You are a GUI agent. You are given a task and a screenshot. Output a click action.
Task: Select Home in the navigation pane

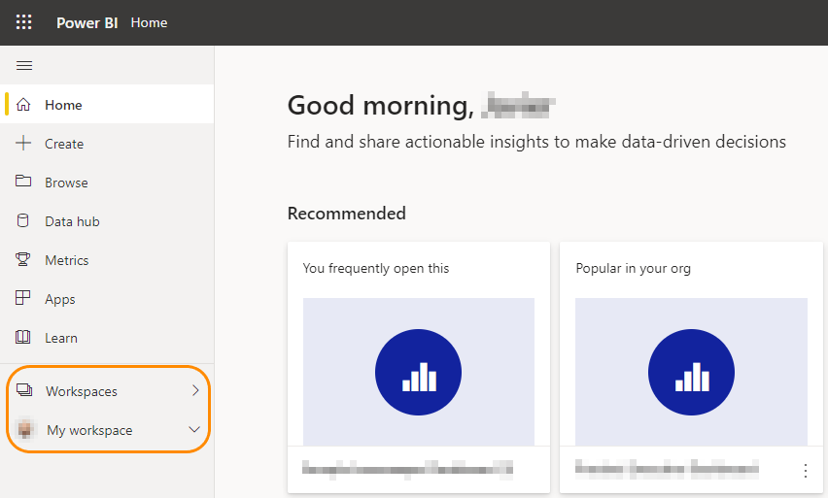coord(63,105)
